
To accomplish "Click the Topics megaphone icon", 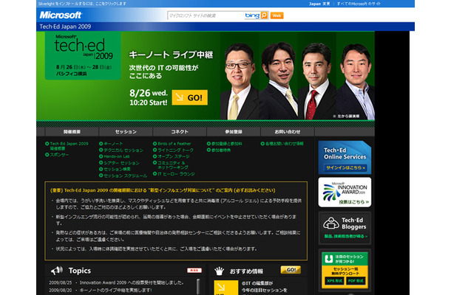I will click(x=57, y=271).
